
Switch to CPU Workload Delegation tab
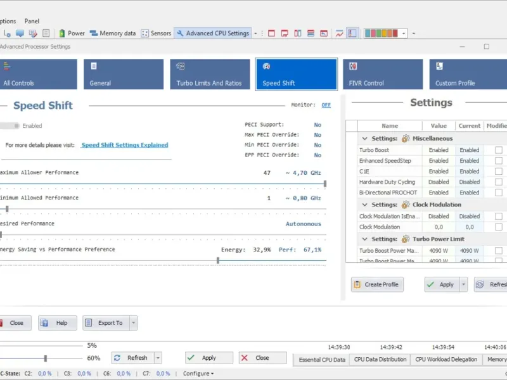(x=446, y=359)
